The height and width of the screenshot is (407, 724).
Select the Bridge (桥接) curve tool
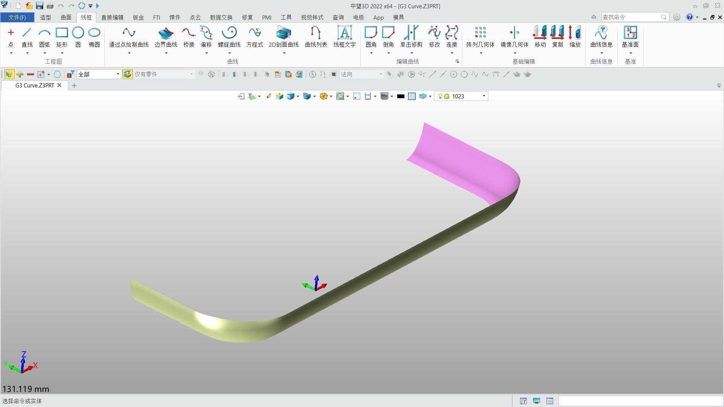pyautogui.click(x=189, y=37)
